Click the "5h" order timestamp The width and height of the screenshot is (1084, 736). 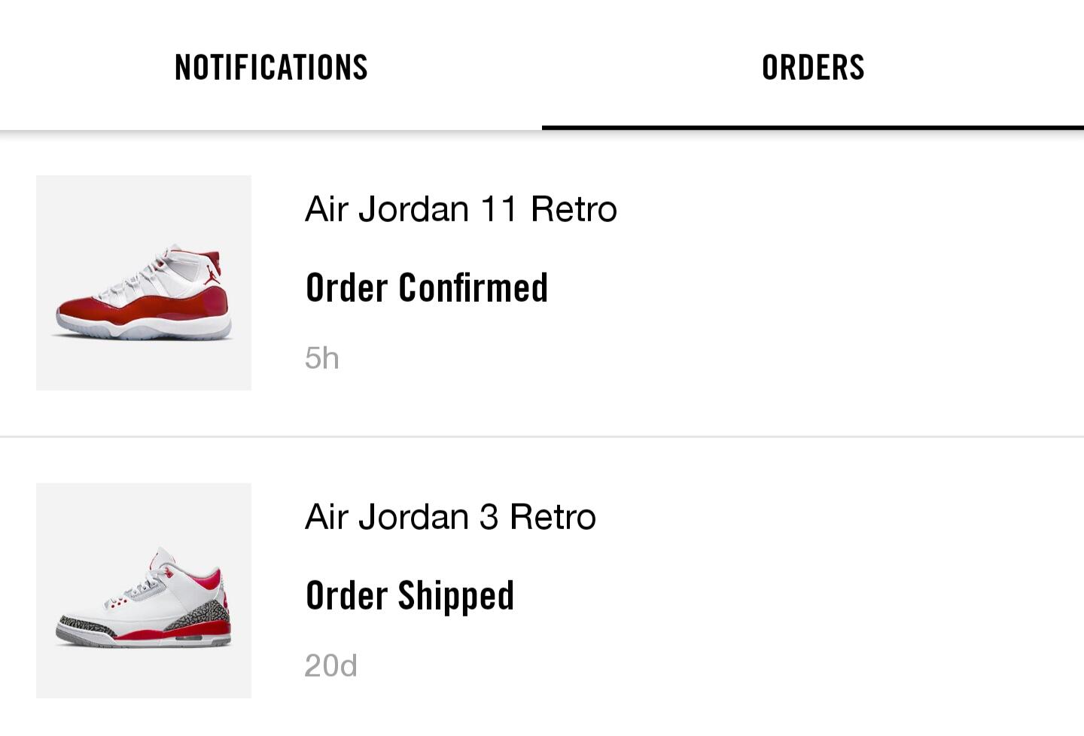tap(322, 358)
